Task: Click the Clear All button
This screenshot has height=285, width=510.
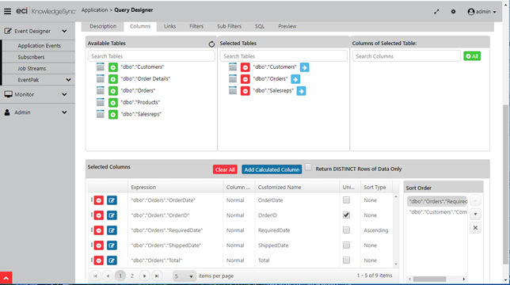Action: coord(225,169)
